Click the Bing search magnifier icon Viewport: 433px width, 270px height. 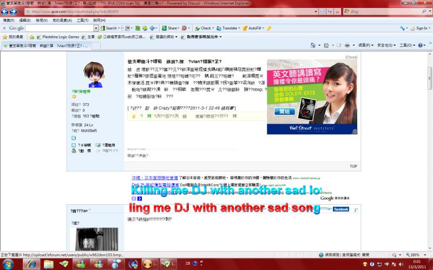point(424,11)
